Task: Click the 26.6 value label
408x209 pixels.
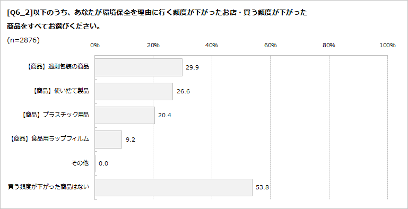Action: 183,92
